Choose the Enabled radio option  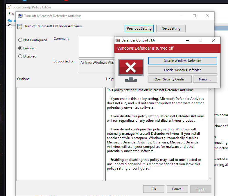pyautogui.click(x=27, y=48)
